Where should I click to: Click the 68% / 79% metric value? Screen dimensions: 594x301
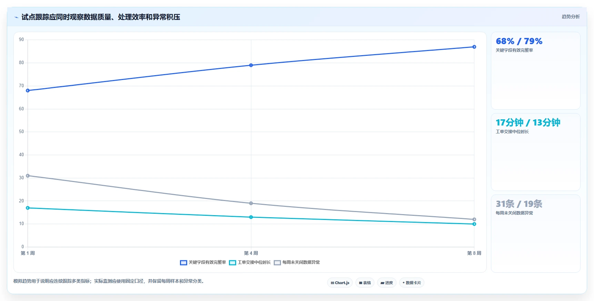[x=519, y=41]
